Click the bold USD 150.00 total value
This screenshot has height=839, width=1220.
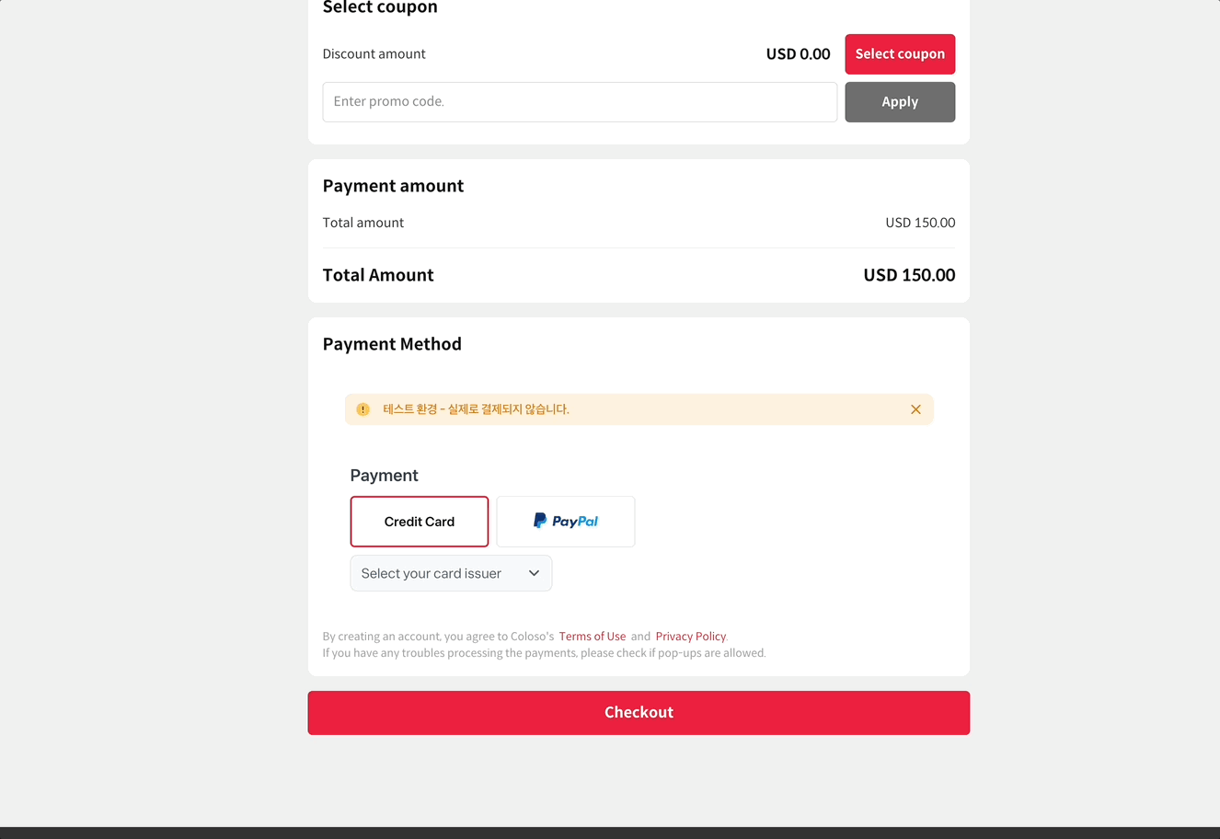click(x=909, y=275)
